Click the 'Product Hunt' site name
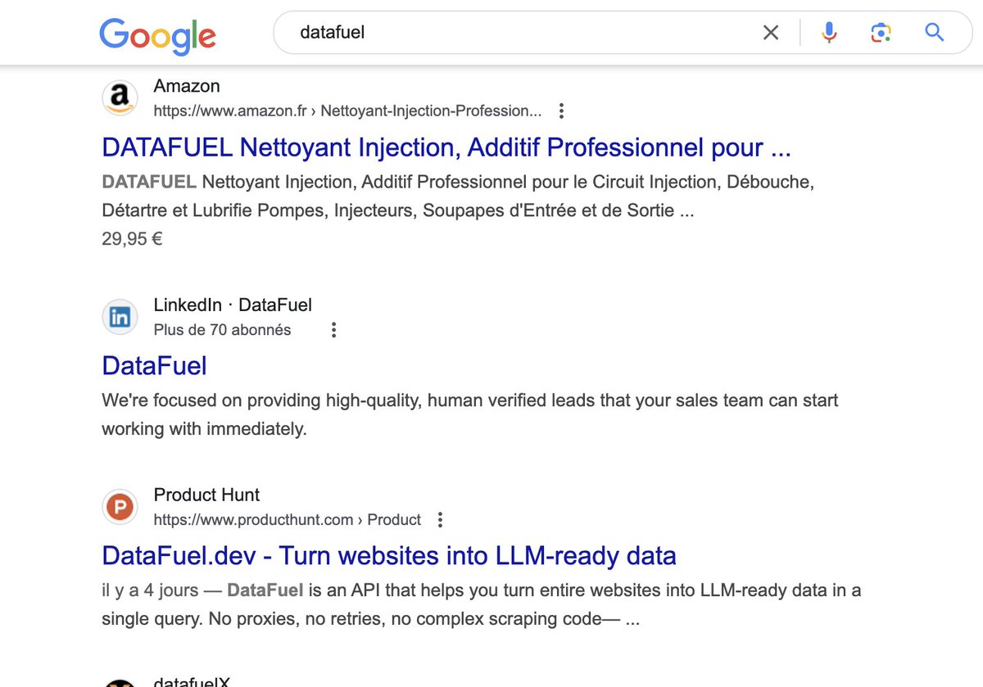The height and width of the screenshot is (687, 983). (x=206, y=495)
